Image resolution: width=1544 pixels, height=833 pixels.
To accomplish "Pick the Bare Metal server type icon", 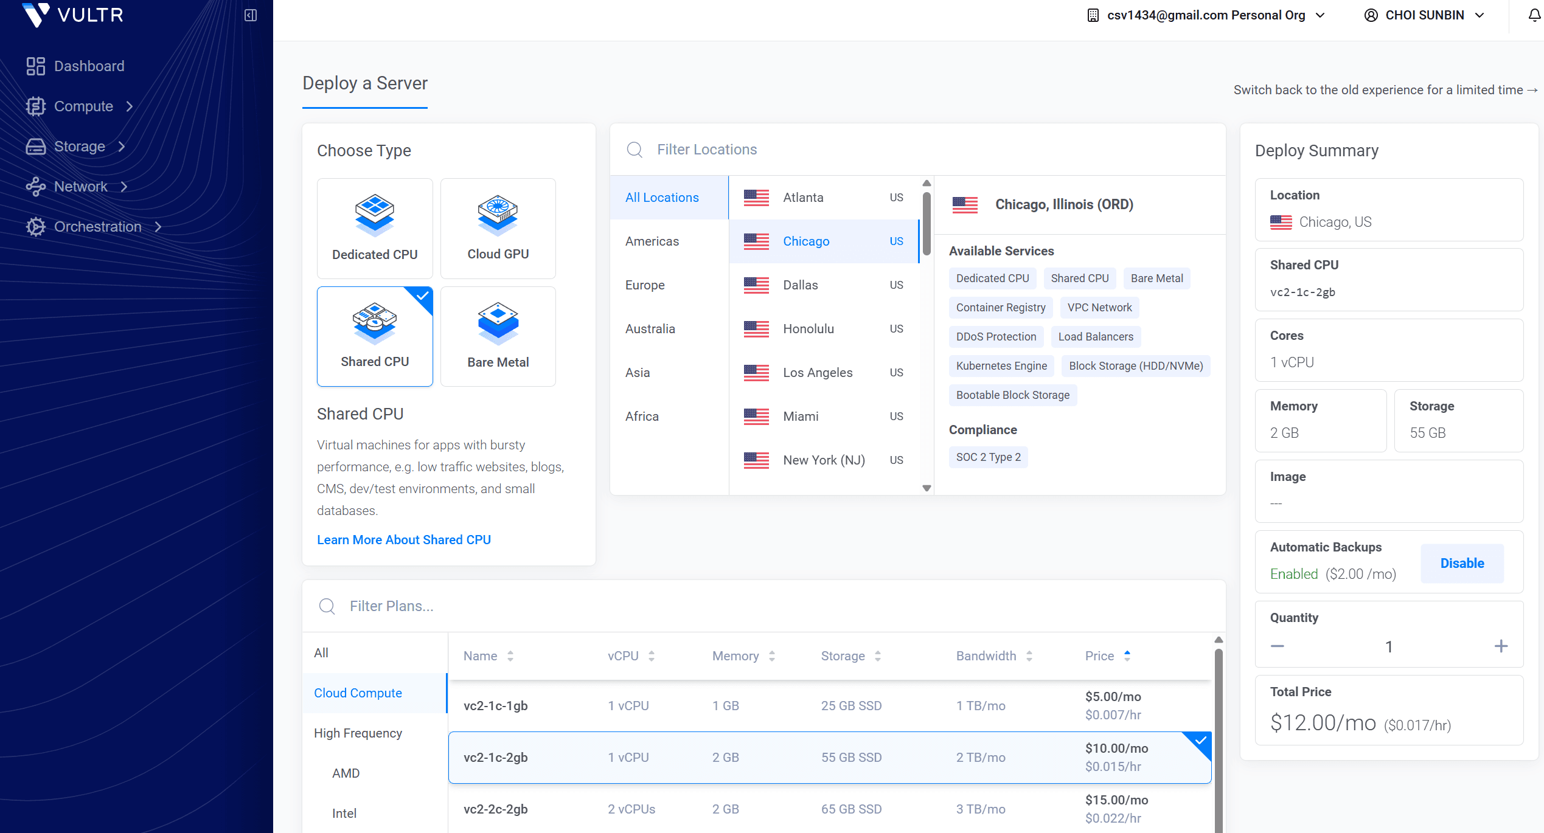I will pos(498,323).
